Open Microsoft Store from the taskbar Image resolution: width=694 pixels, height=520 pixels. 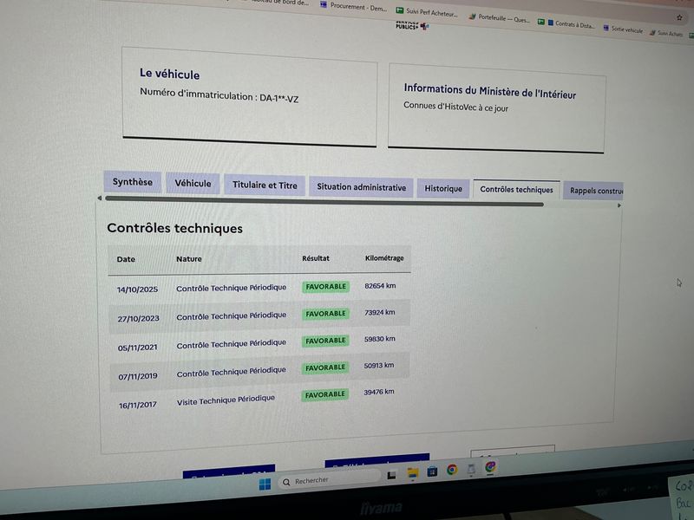coord(432,471)
